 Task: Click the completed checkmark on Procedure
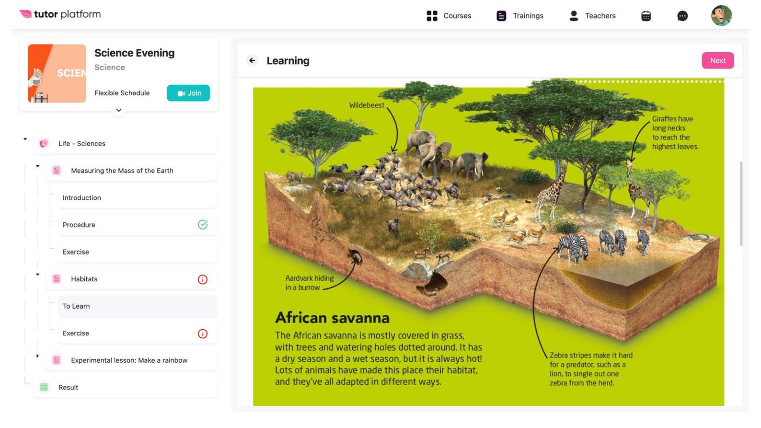pos(203,225)
